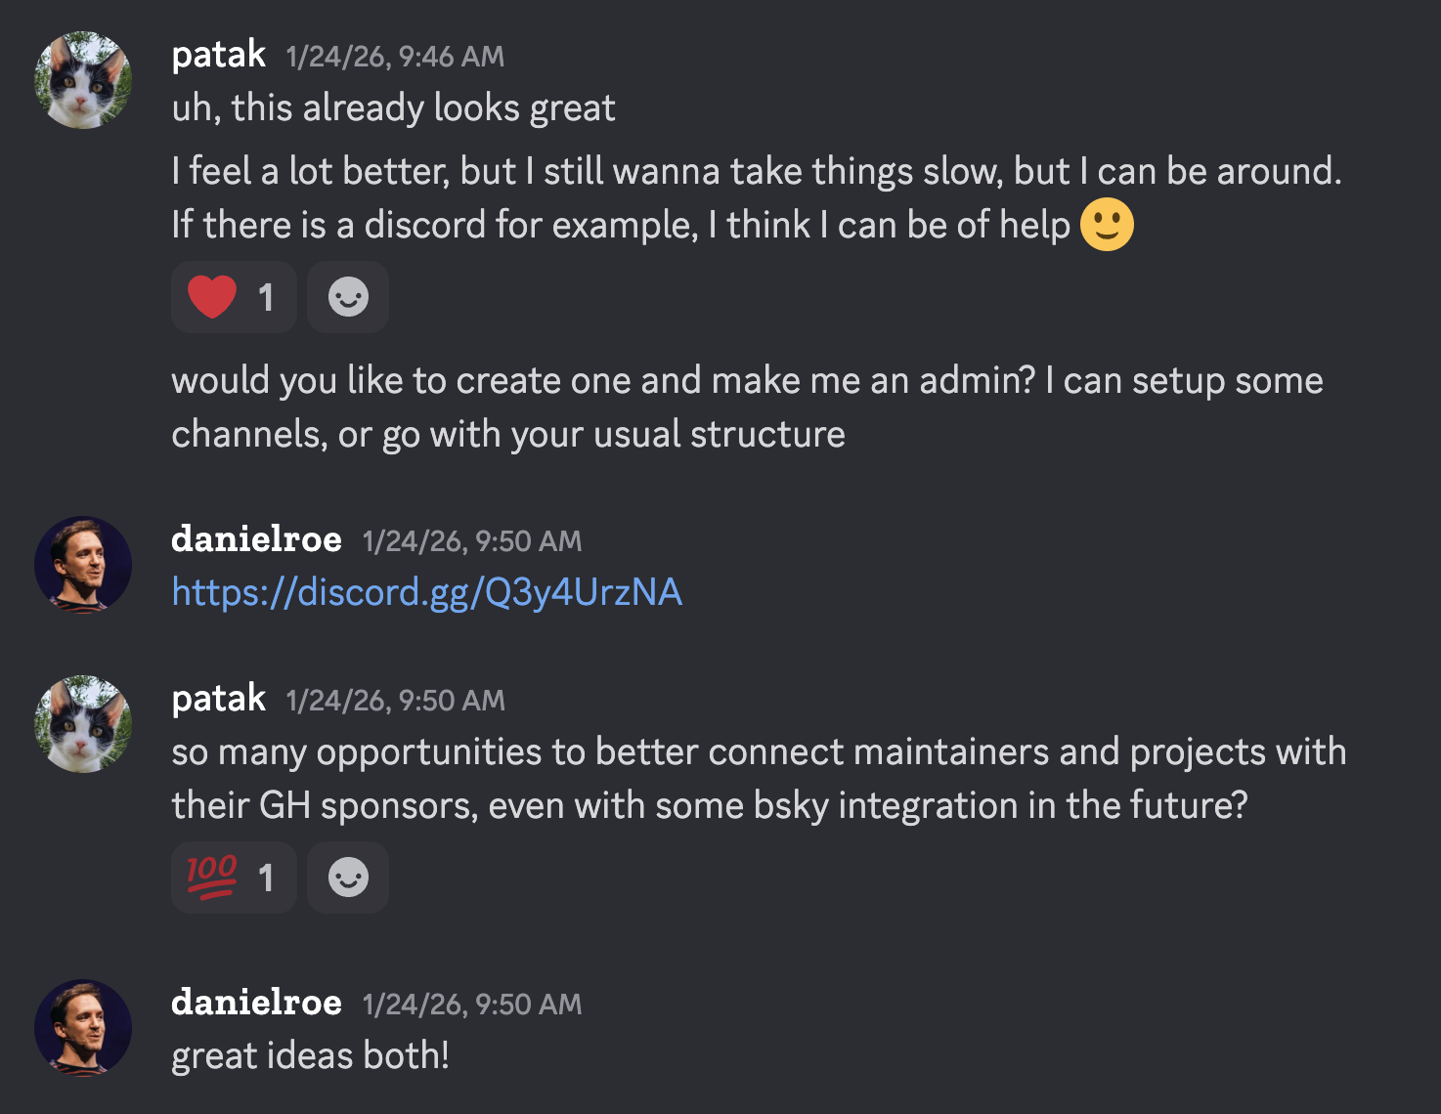Viewport: 1441px width, 1114px height.
Task: Click danielroe's username above the invite link
Action: click(x=256, y=539)
